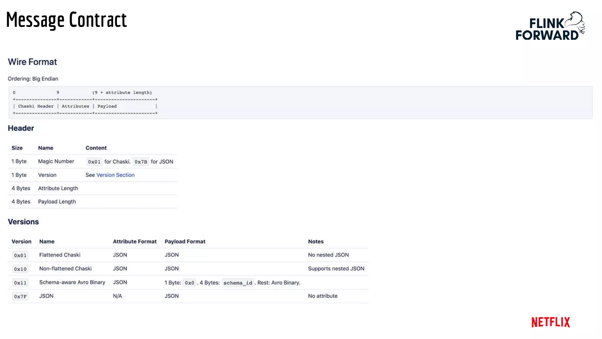The image size is (602, 339).
Task: Click the Message Contract slide title
Action: (x=66, y=20)
